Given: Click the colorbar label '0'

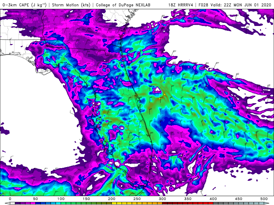Looking at the screenshot, I should pos(10,199).
